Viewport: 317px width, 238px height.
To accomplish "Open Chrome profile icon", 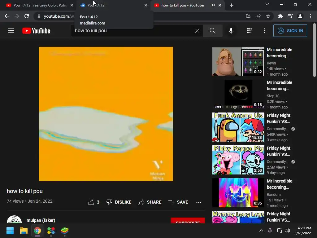I will 300,16.
